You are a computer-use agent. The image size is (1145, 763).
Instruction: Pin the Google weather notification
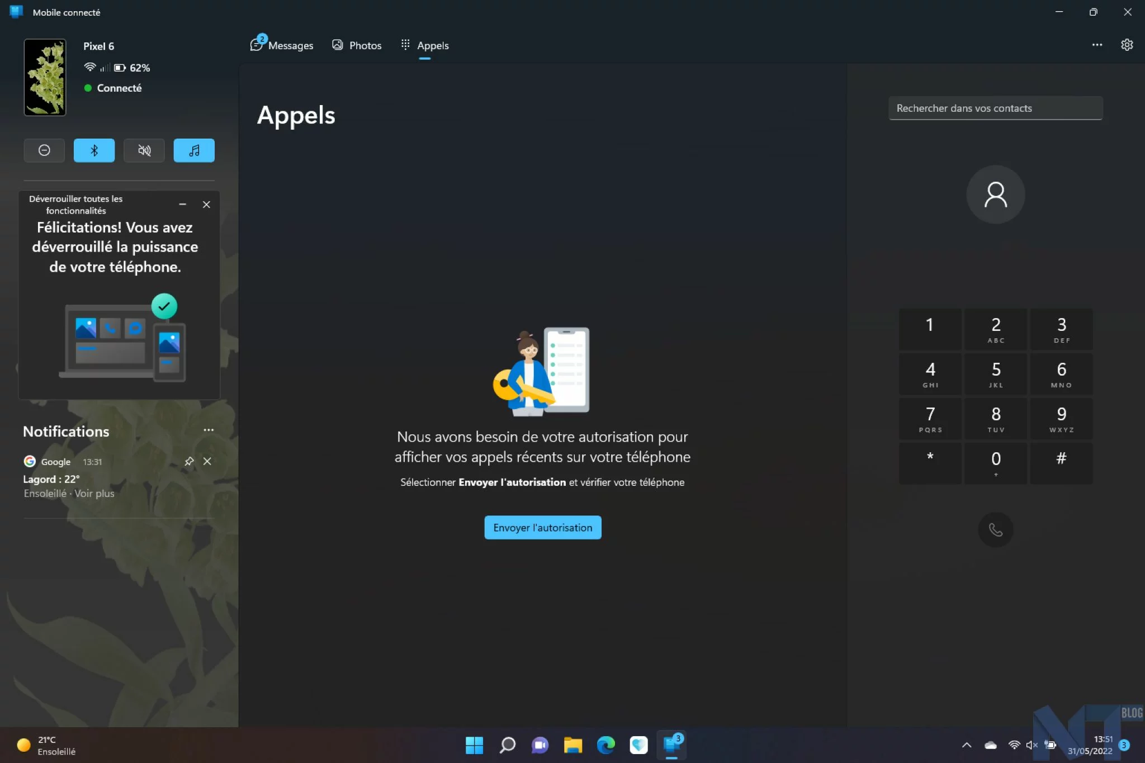click(x=189, y=461)
